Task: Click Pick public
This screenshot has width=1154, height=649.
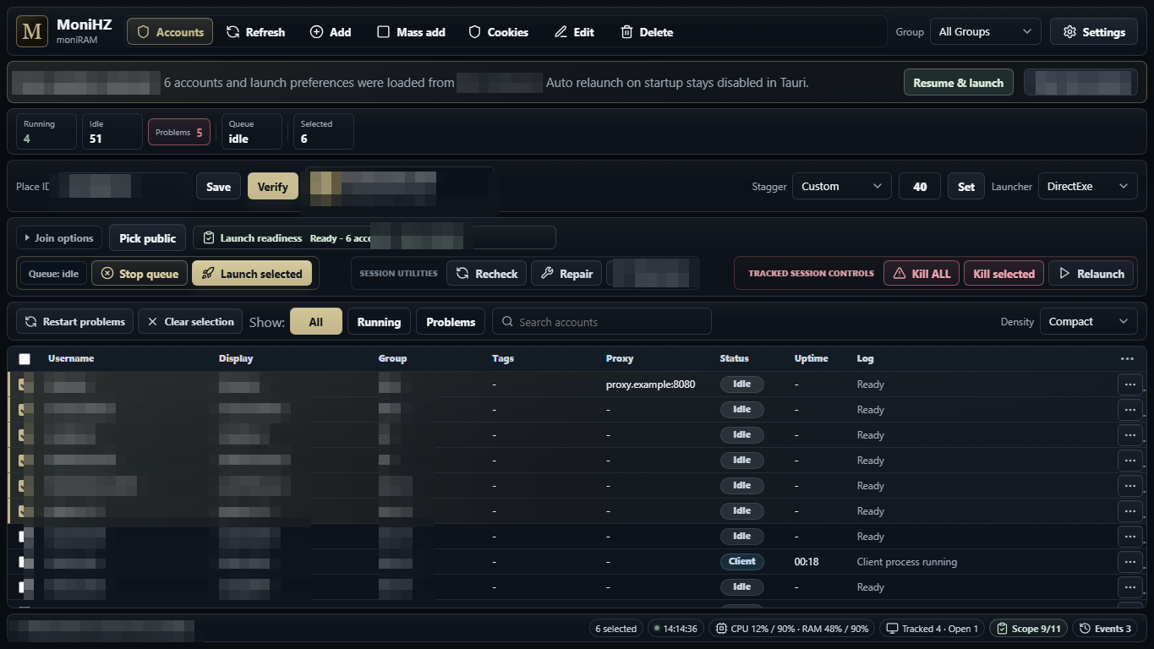Action: tap(148, 238)
